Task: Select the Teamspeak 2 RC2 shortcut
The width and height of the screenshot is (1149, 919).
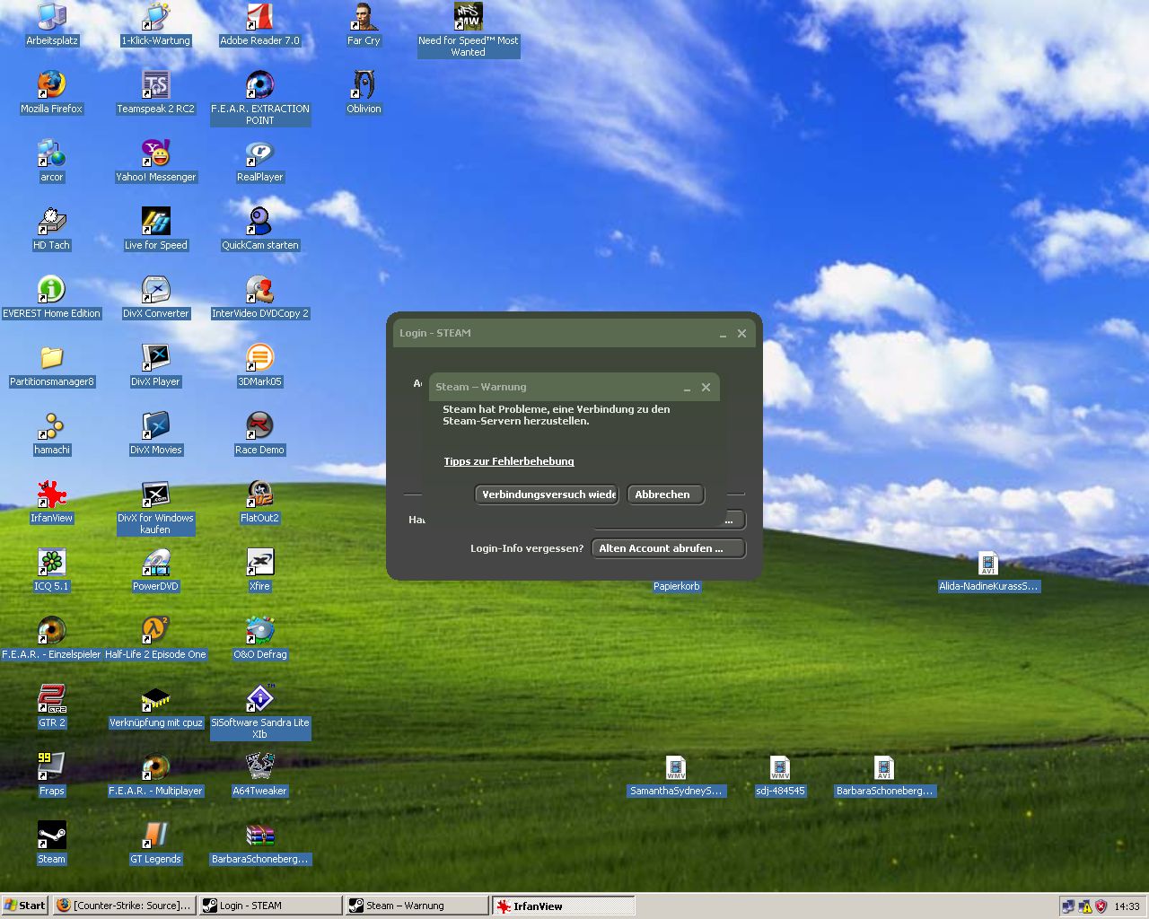Action: [155, 93]
